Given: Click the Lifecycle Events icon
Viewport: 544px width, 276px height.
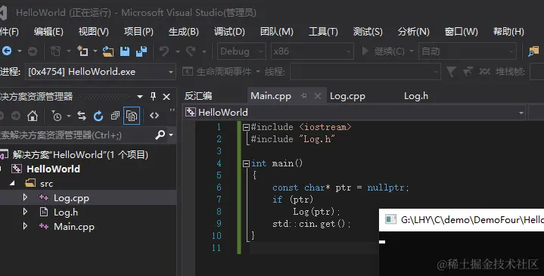Looking at the screenshot, I should click(188, 72).
